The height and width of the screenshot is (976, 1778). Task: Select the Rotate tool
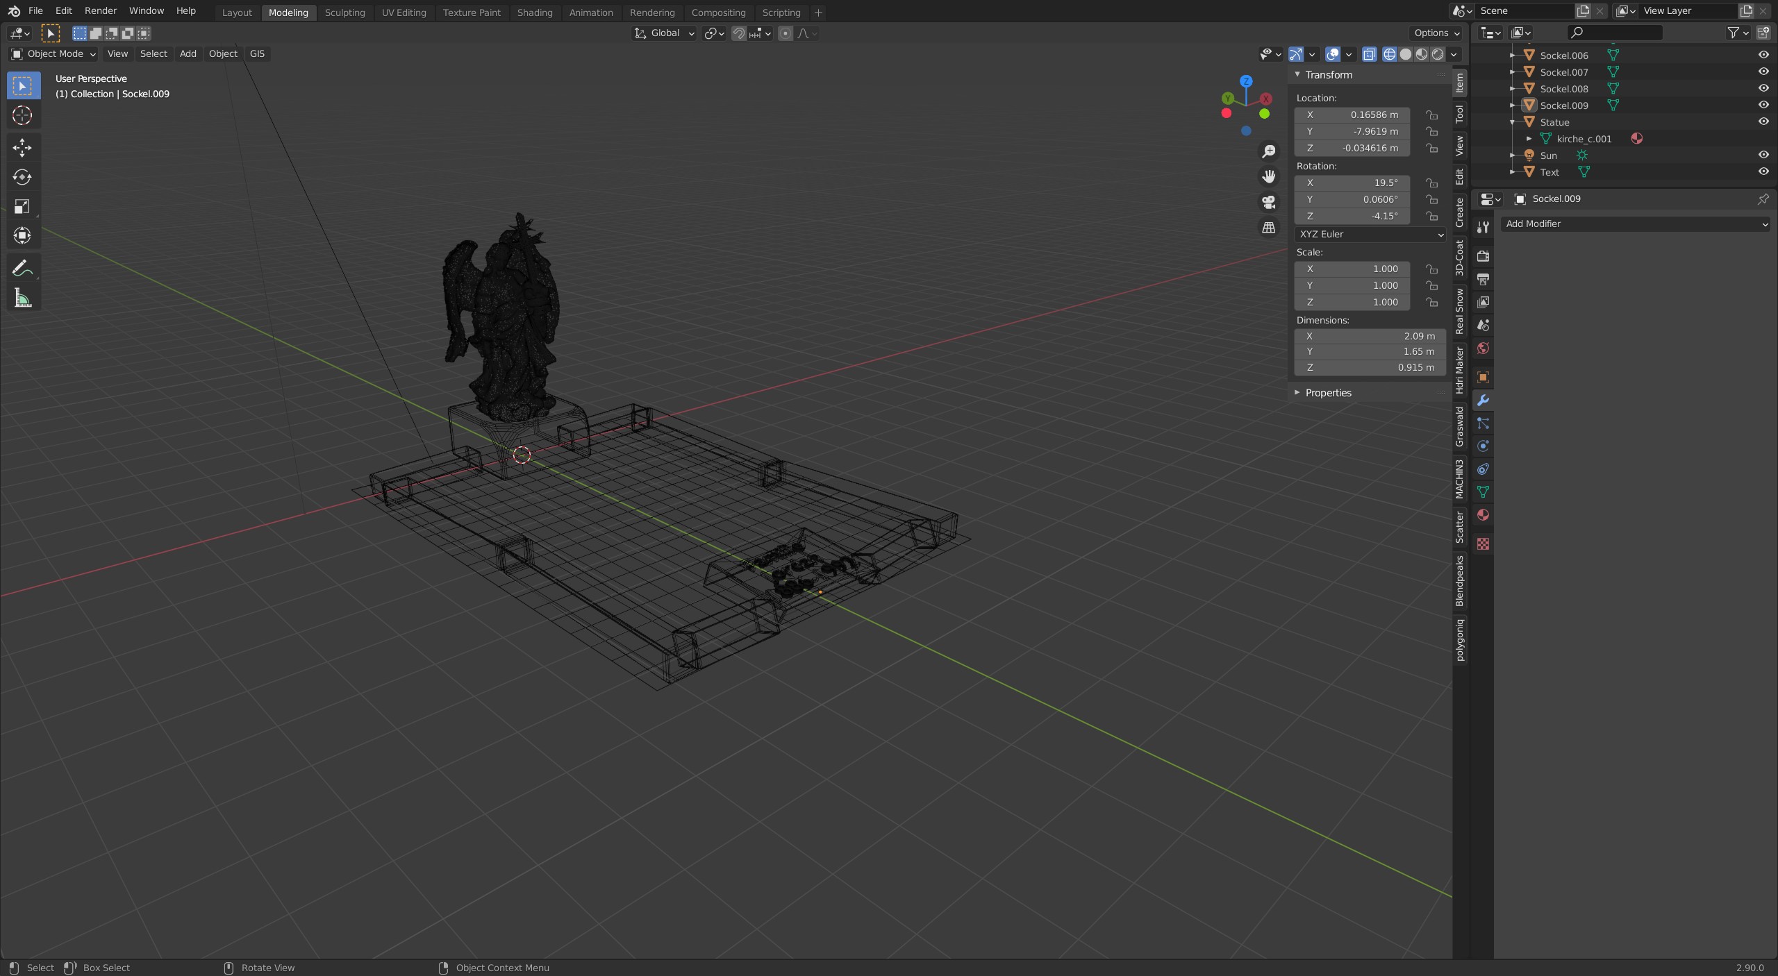[x=22, y=177]
